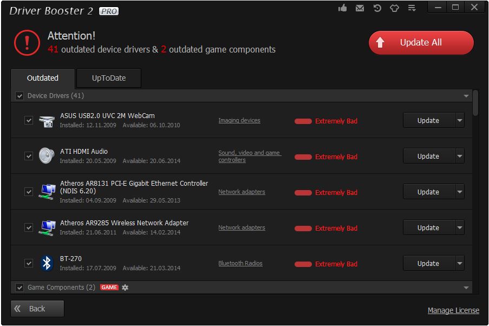This screenshot has height=326, width=489.
Task: Open the Imaging devices link
Action: point(239,120)
